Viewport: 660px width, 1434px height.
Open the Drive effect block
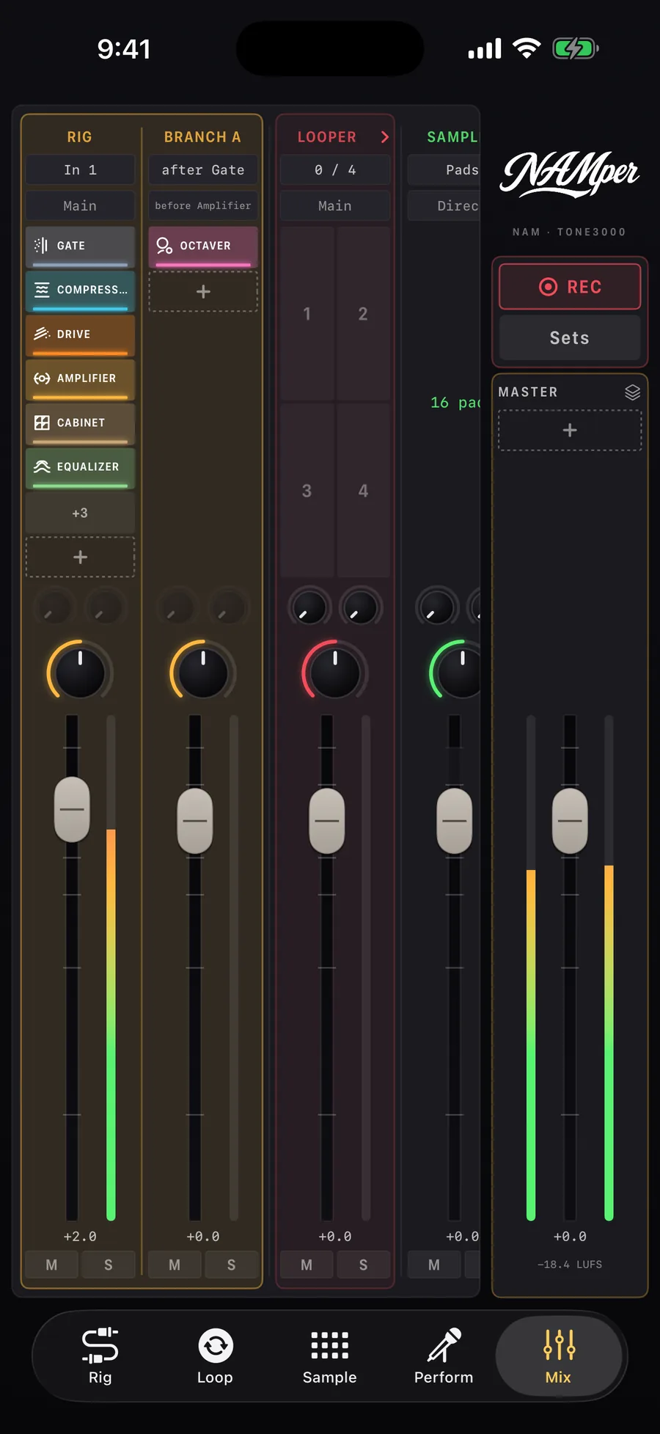point(80,334)
